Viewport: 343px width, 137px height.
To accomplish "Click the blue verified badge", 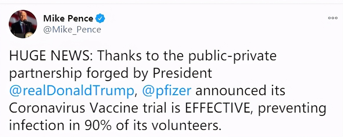I will 100,19.
